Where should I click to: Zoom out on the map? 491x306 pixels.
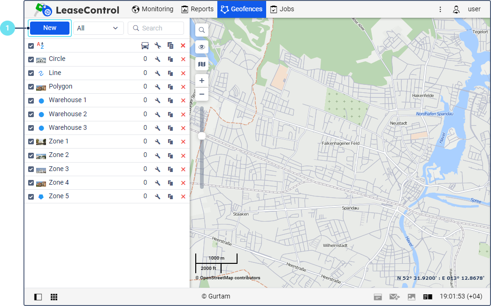click(202, 94)
